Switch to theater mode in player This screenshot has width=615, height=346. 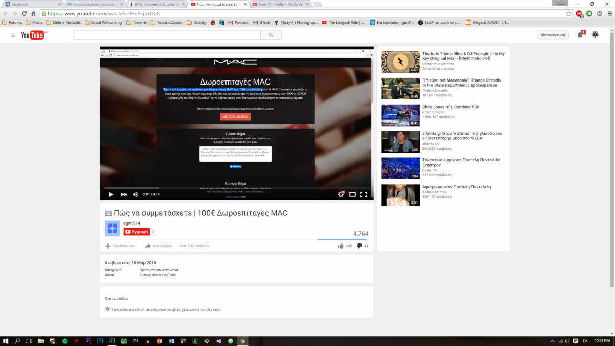(x=352, y=194)
